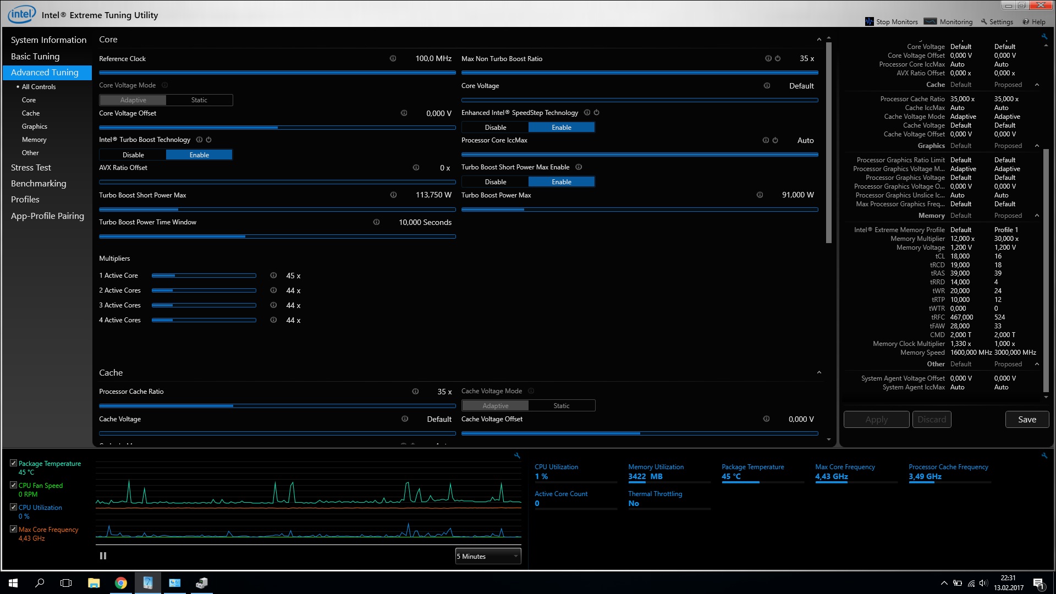1056x594 pixels.
Task: Collapse the Core section chevron
Action: (x=819, y=40)
